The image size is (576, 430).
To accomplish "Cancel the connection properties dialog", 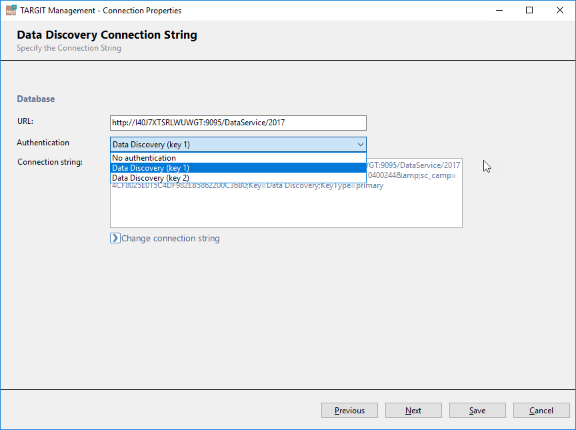I will 541,411.
